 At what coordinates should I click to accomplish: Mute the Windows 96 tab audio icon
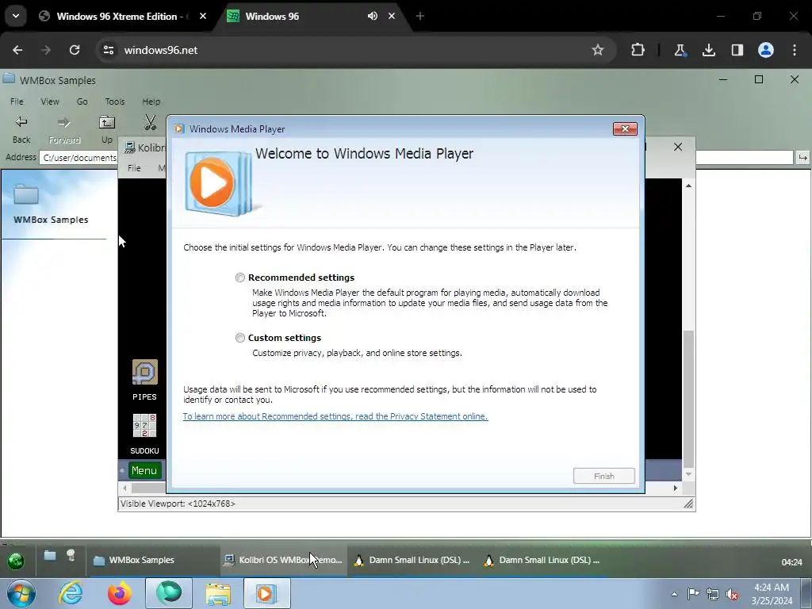pos(373,16)
